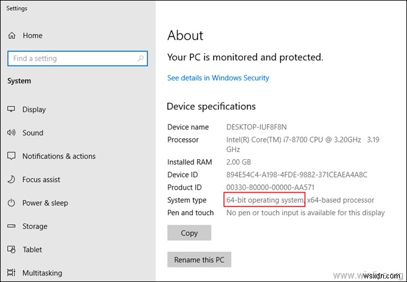The image size is (407, 282).
Task: Click the search magnifier icon
Action: (x=142, y=58)
